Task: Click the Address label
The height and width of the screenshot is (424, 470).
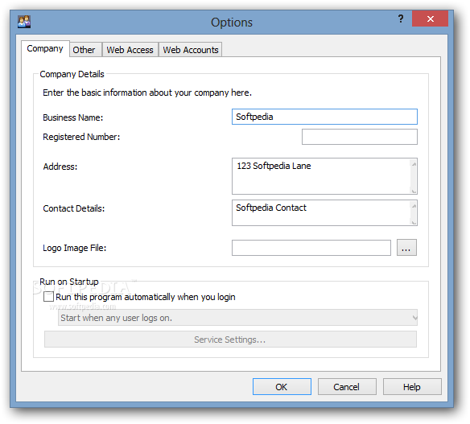Action: tap(60, 167)
